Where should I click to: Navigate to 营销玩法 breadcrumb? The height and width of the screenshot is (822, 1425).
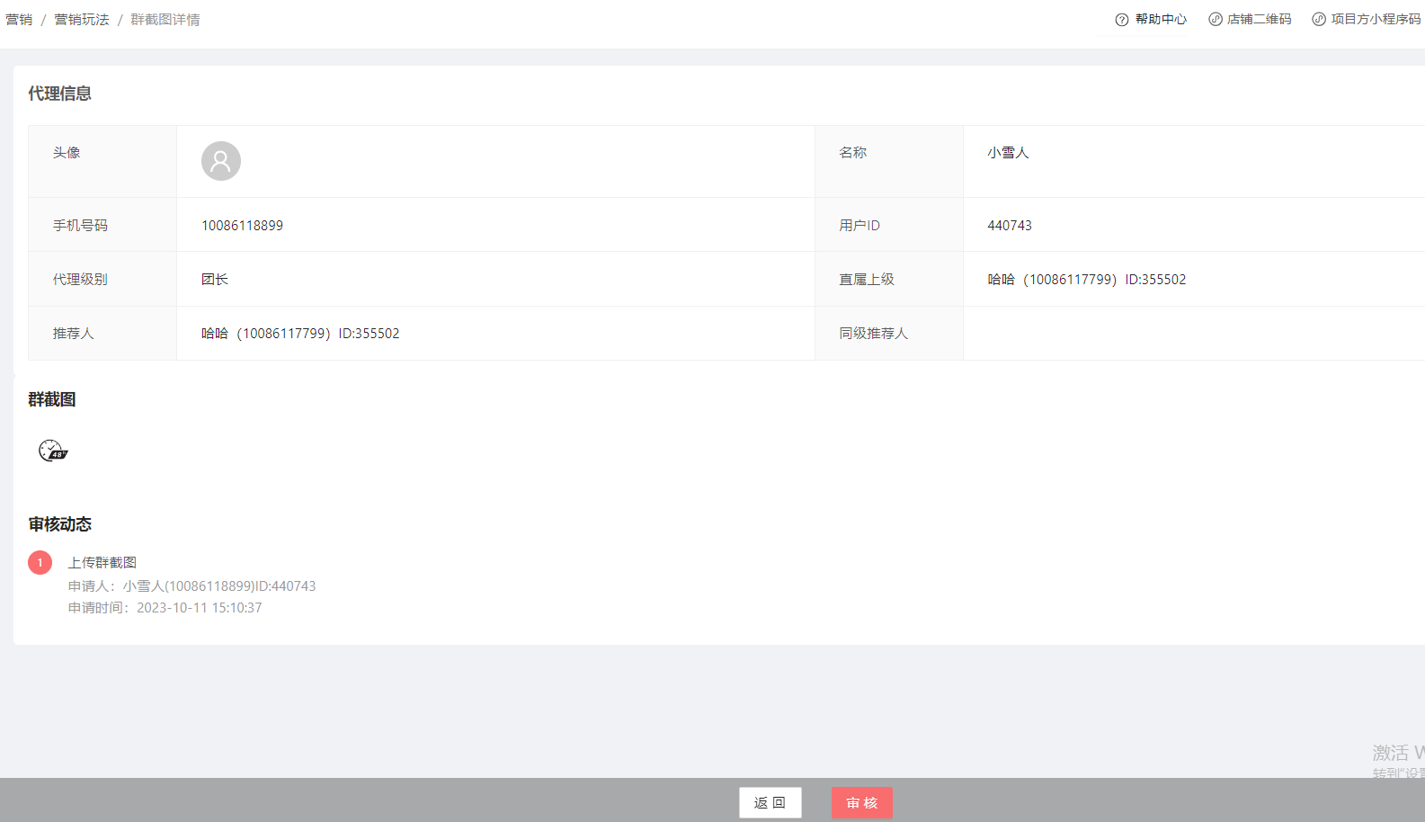click(82, 20)
